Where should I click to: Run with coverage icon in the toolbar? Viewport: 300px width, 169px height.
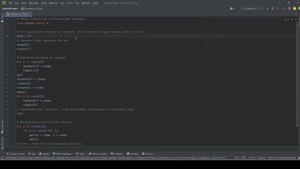278,8
